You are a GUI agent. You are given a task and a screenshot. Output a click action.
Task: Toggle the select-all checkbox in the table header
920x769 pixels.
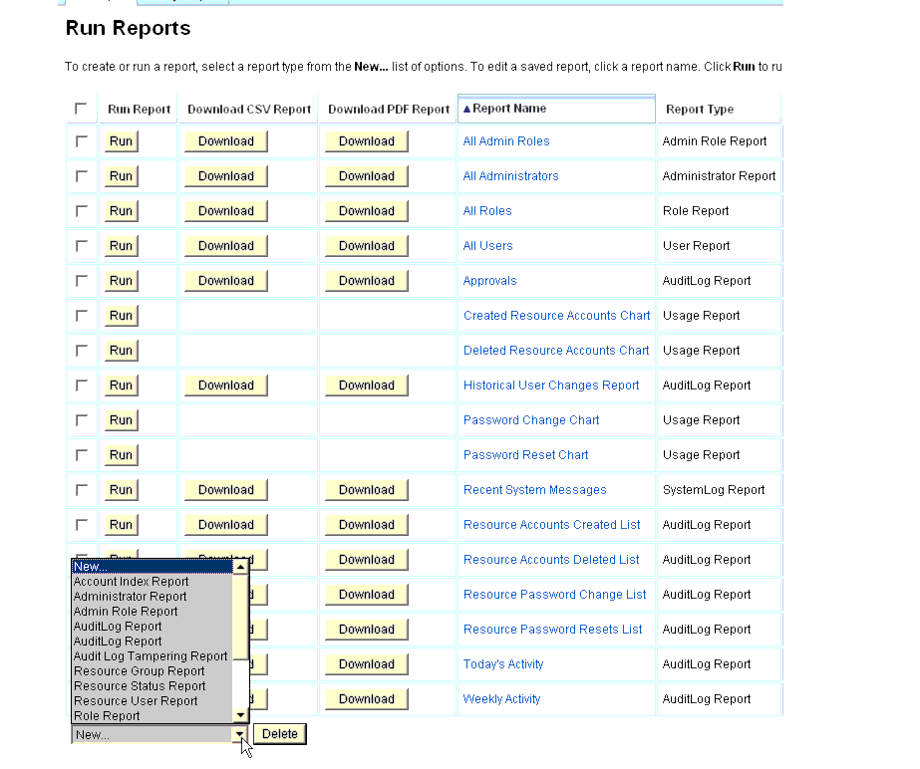click(81, 109)
